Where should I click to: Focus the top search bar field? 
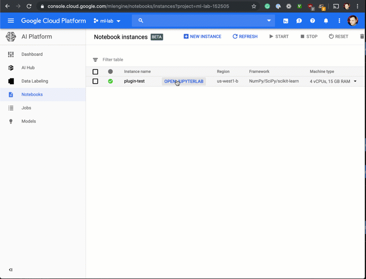click(203, 21)
